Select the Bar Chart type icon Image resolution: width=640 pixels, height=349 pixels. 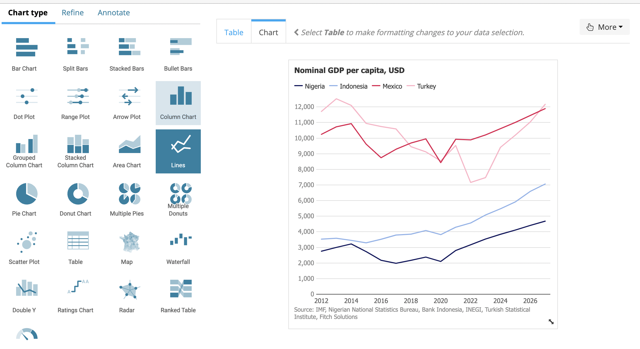(26, 48)
